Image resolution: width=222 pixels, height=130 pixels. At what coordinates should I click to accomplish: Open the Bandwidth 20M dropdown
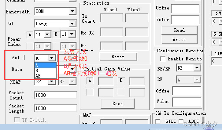point(72,11)
